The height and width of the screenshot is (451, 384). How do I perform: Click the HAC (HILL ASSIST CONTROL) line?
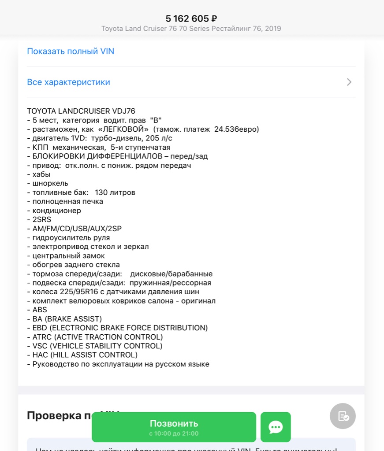tap(82, 355)
